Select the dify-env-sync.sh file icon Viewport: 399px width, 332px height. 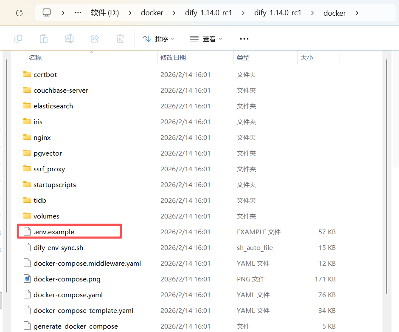pos(27,247)
